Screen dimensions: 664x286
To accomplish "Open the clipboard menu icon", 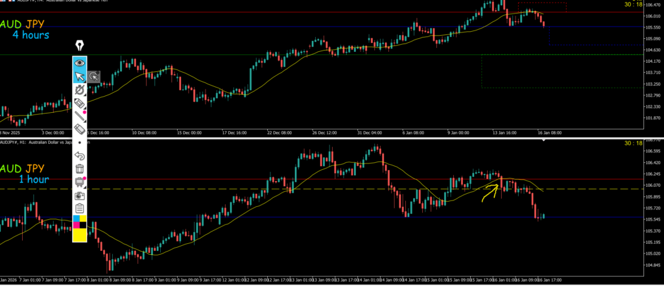I will tap(80, 208).
